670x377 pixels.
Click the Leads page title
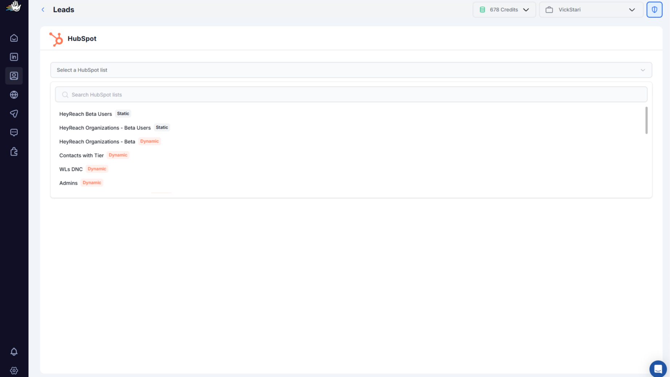coord(64,10)
